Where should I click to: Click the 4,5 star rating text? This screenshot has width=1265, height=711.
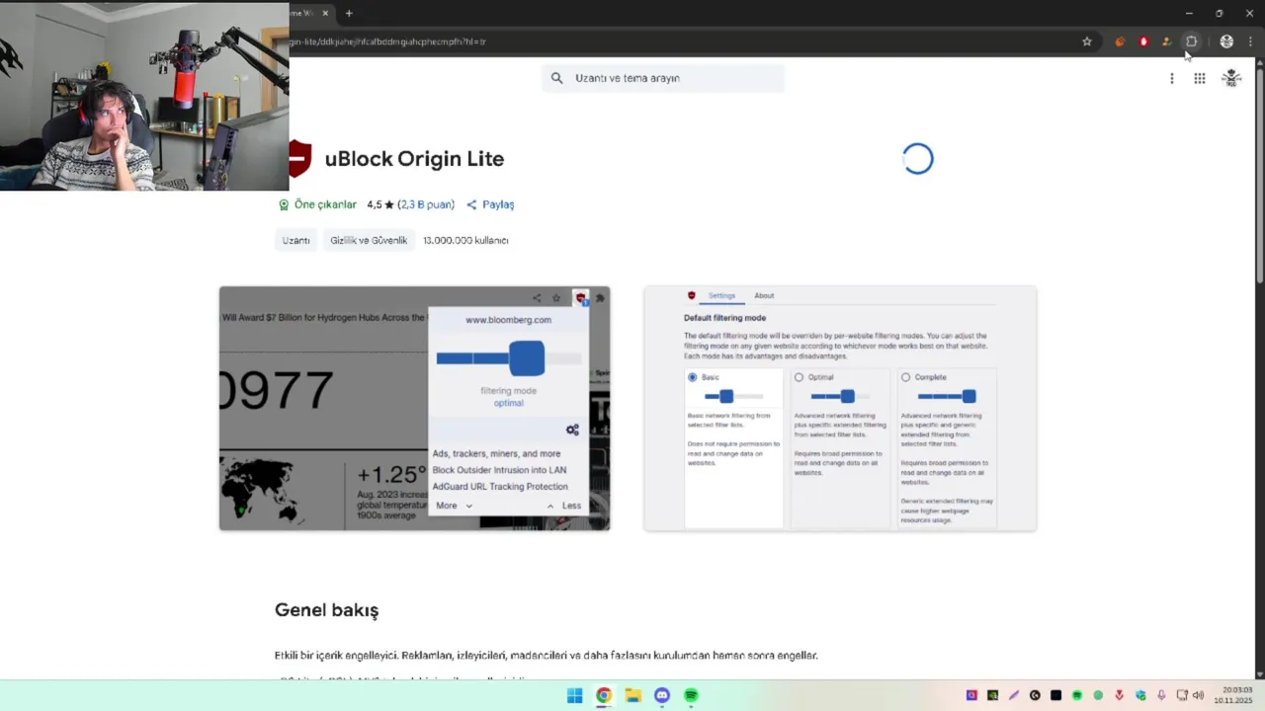pos(380,204)
